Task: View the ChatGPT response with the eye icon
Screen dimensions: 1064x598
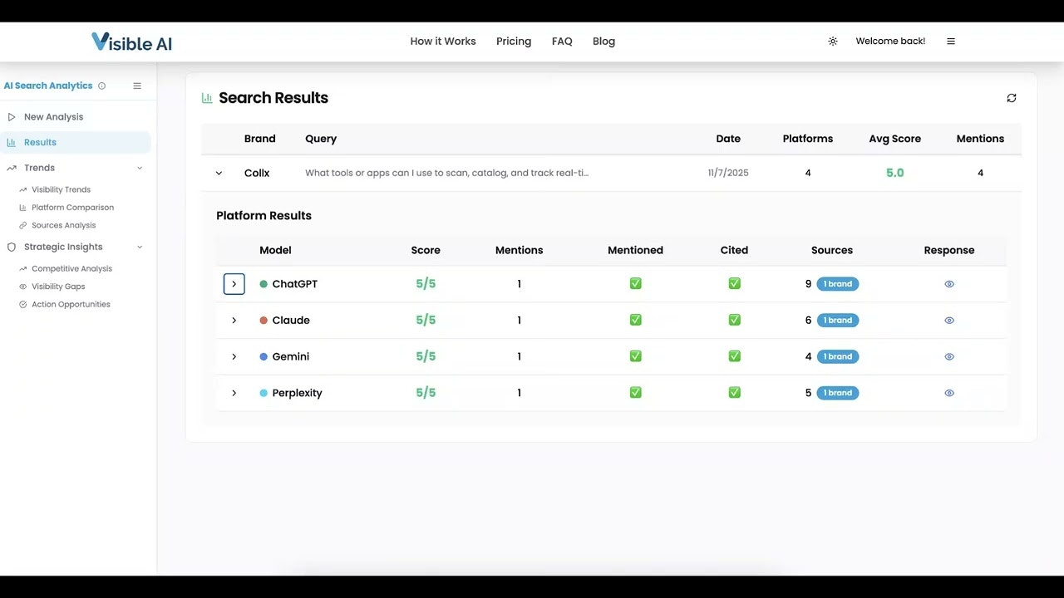Action: pos(949,283)
